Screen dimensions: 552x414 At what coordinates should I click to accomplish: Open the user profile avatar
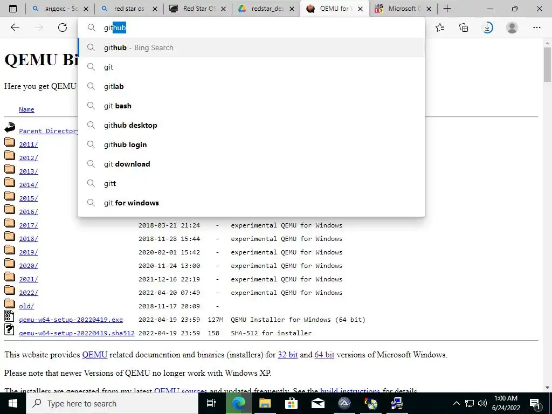512,27
